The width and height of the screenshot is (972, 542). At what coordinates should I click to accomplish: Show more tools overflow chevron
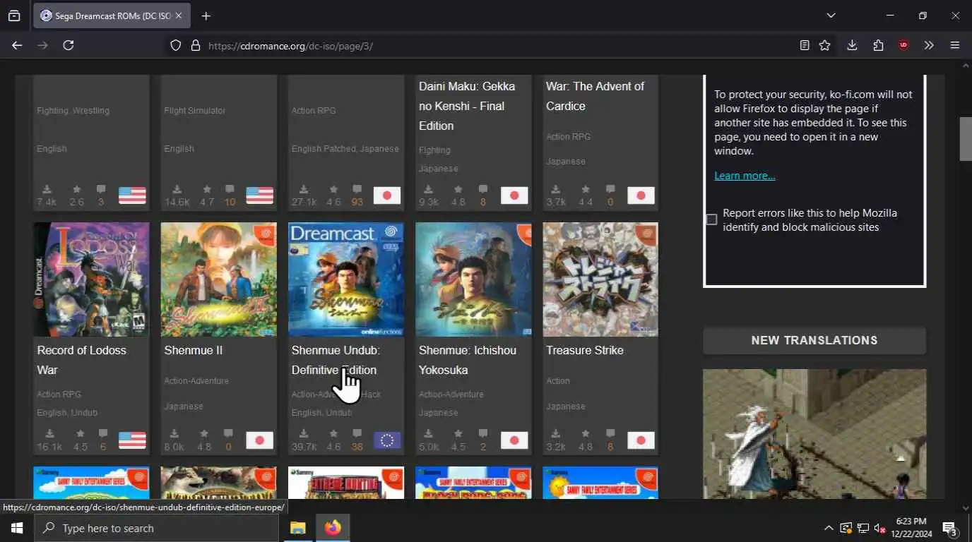click(929, 45)
